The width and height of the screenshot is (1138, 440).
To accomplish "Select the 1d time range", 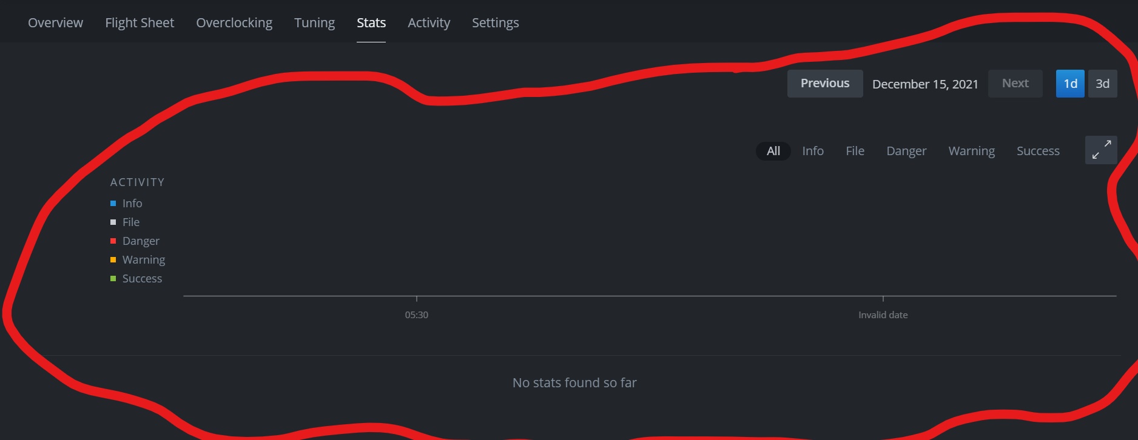I will point(1069,83).
